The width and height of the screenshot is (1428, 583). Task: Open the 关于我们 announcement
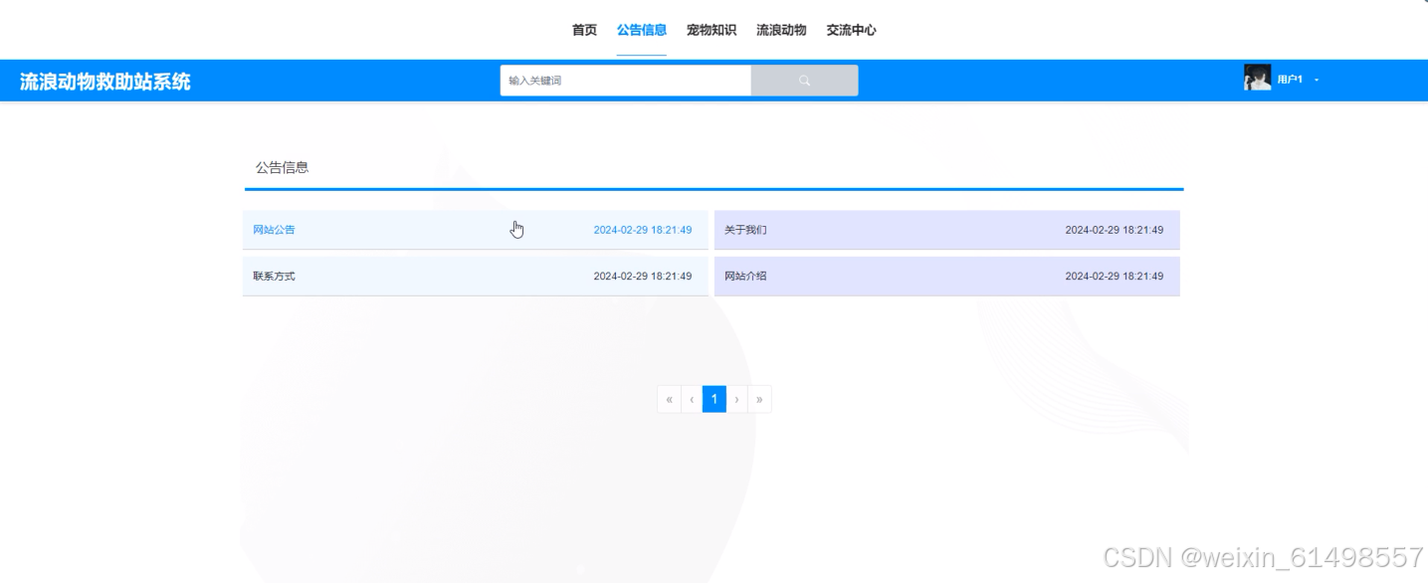pyautogui.click(x=946, y=230)
